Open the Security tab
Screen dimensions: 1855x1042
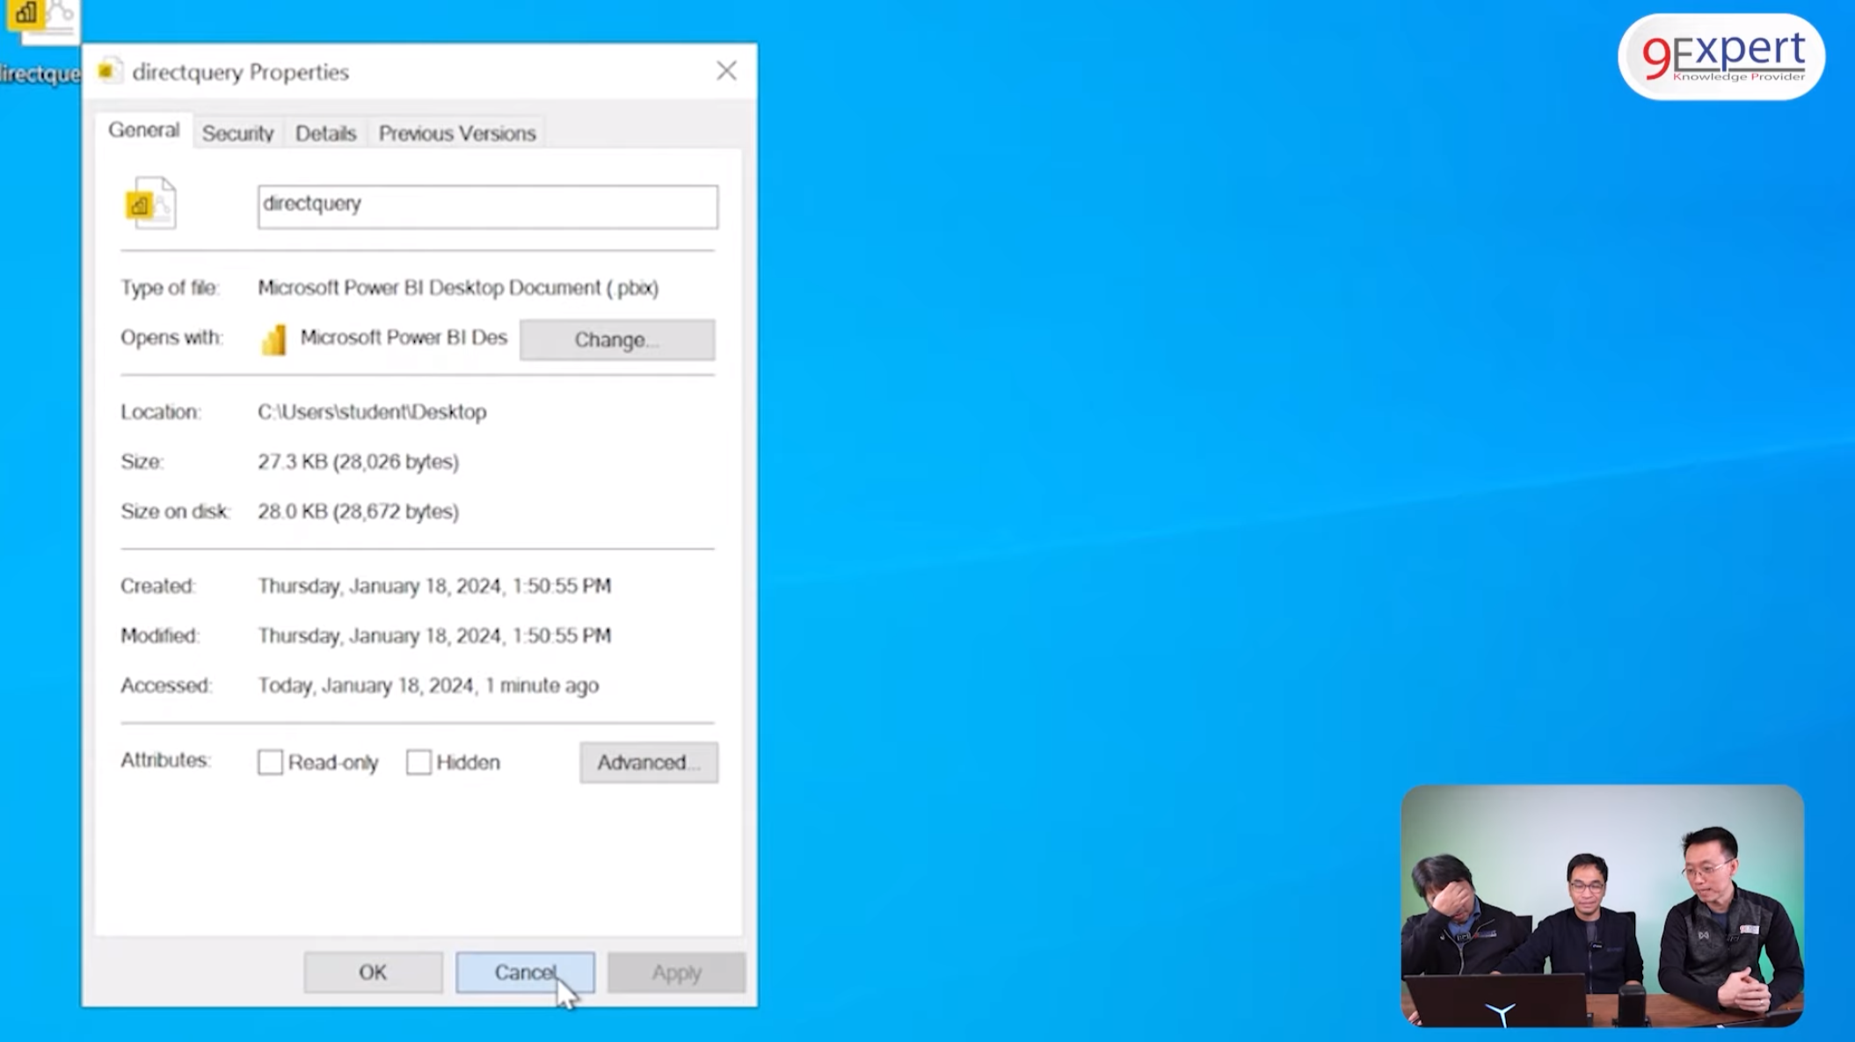[237, 133]
